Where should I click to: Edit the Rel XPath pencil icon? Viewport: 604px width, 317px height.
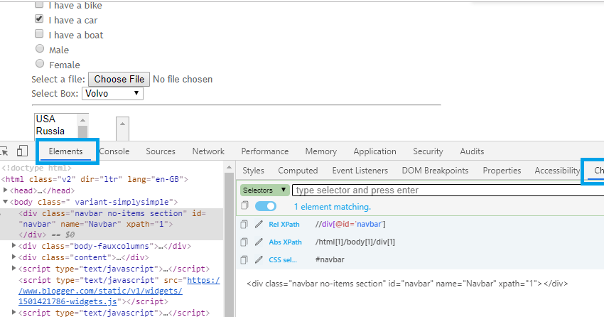259,224
